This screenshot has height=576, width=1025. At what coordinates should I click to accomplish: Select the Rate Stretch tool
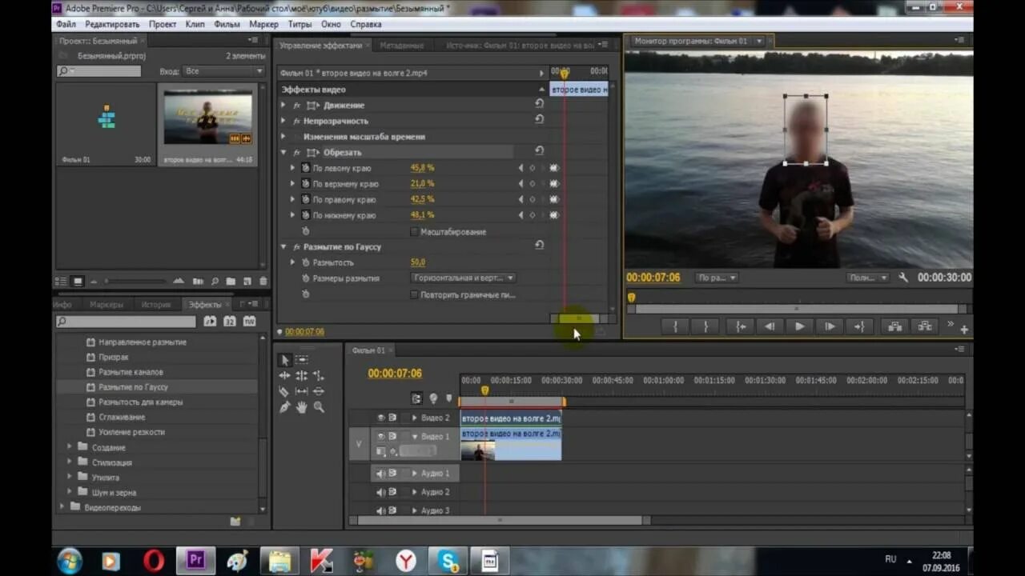point(319,375)
